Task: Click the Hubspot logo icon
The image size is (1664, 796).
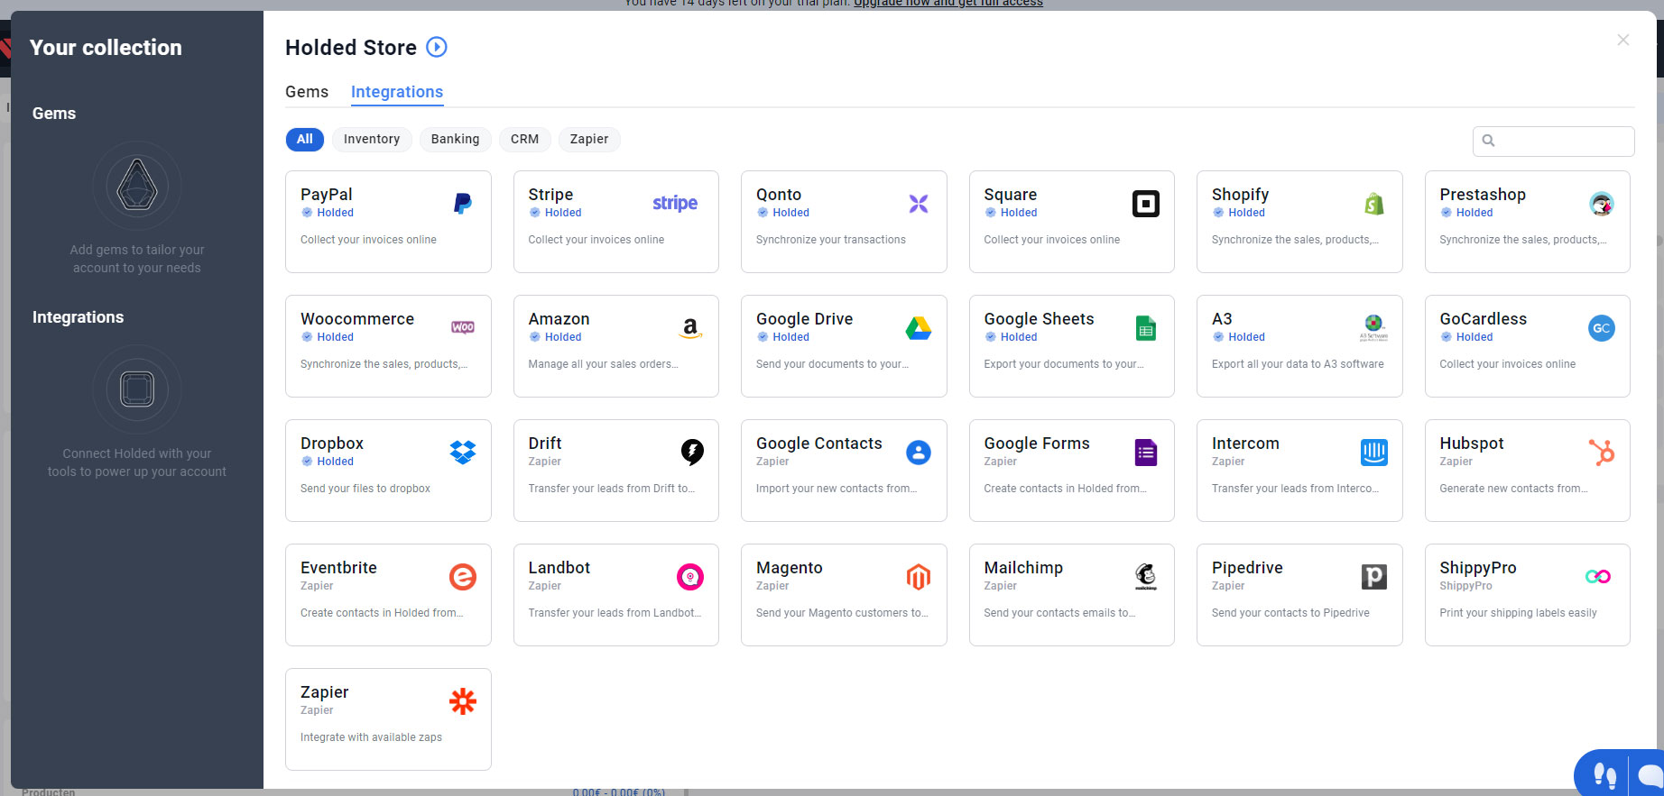Action: point(1602,453)
